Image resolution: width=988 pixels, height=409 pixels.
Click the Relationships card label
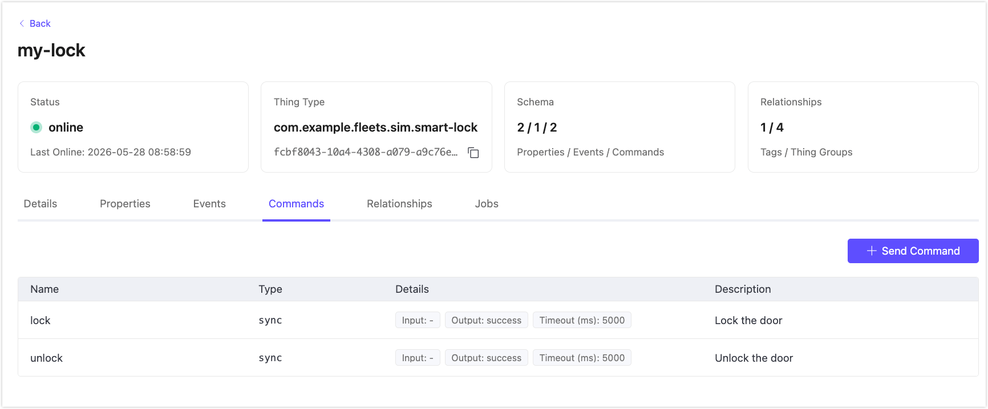click(x=791, y=102)
